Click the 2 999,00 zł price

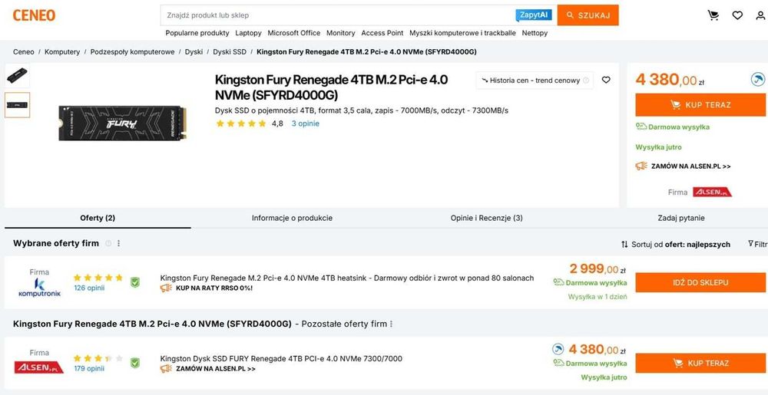[x=598, y=269]
